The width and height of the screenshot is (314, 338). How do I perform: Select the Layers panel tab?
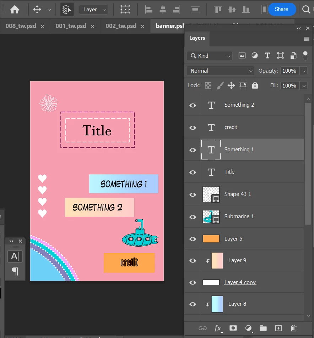(197, 38)
